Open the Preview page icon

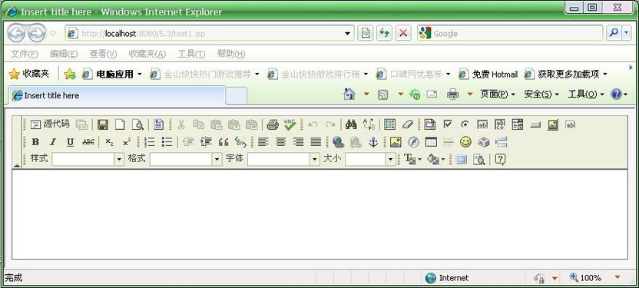137,124
